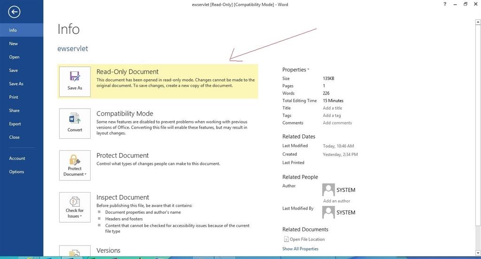Click the scrollbar down arrow
Image resolution: width=481 pixels, height=259 pixels.
click(478, 253)
